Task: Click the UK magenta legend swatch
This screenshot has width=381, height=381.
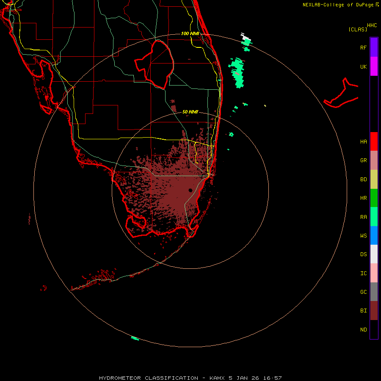Action: 374,66
